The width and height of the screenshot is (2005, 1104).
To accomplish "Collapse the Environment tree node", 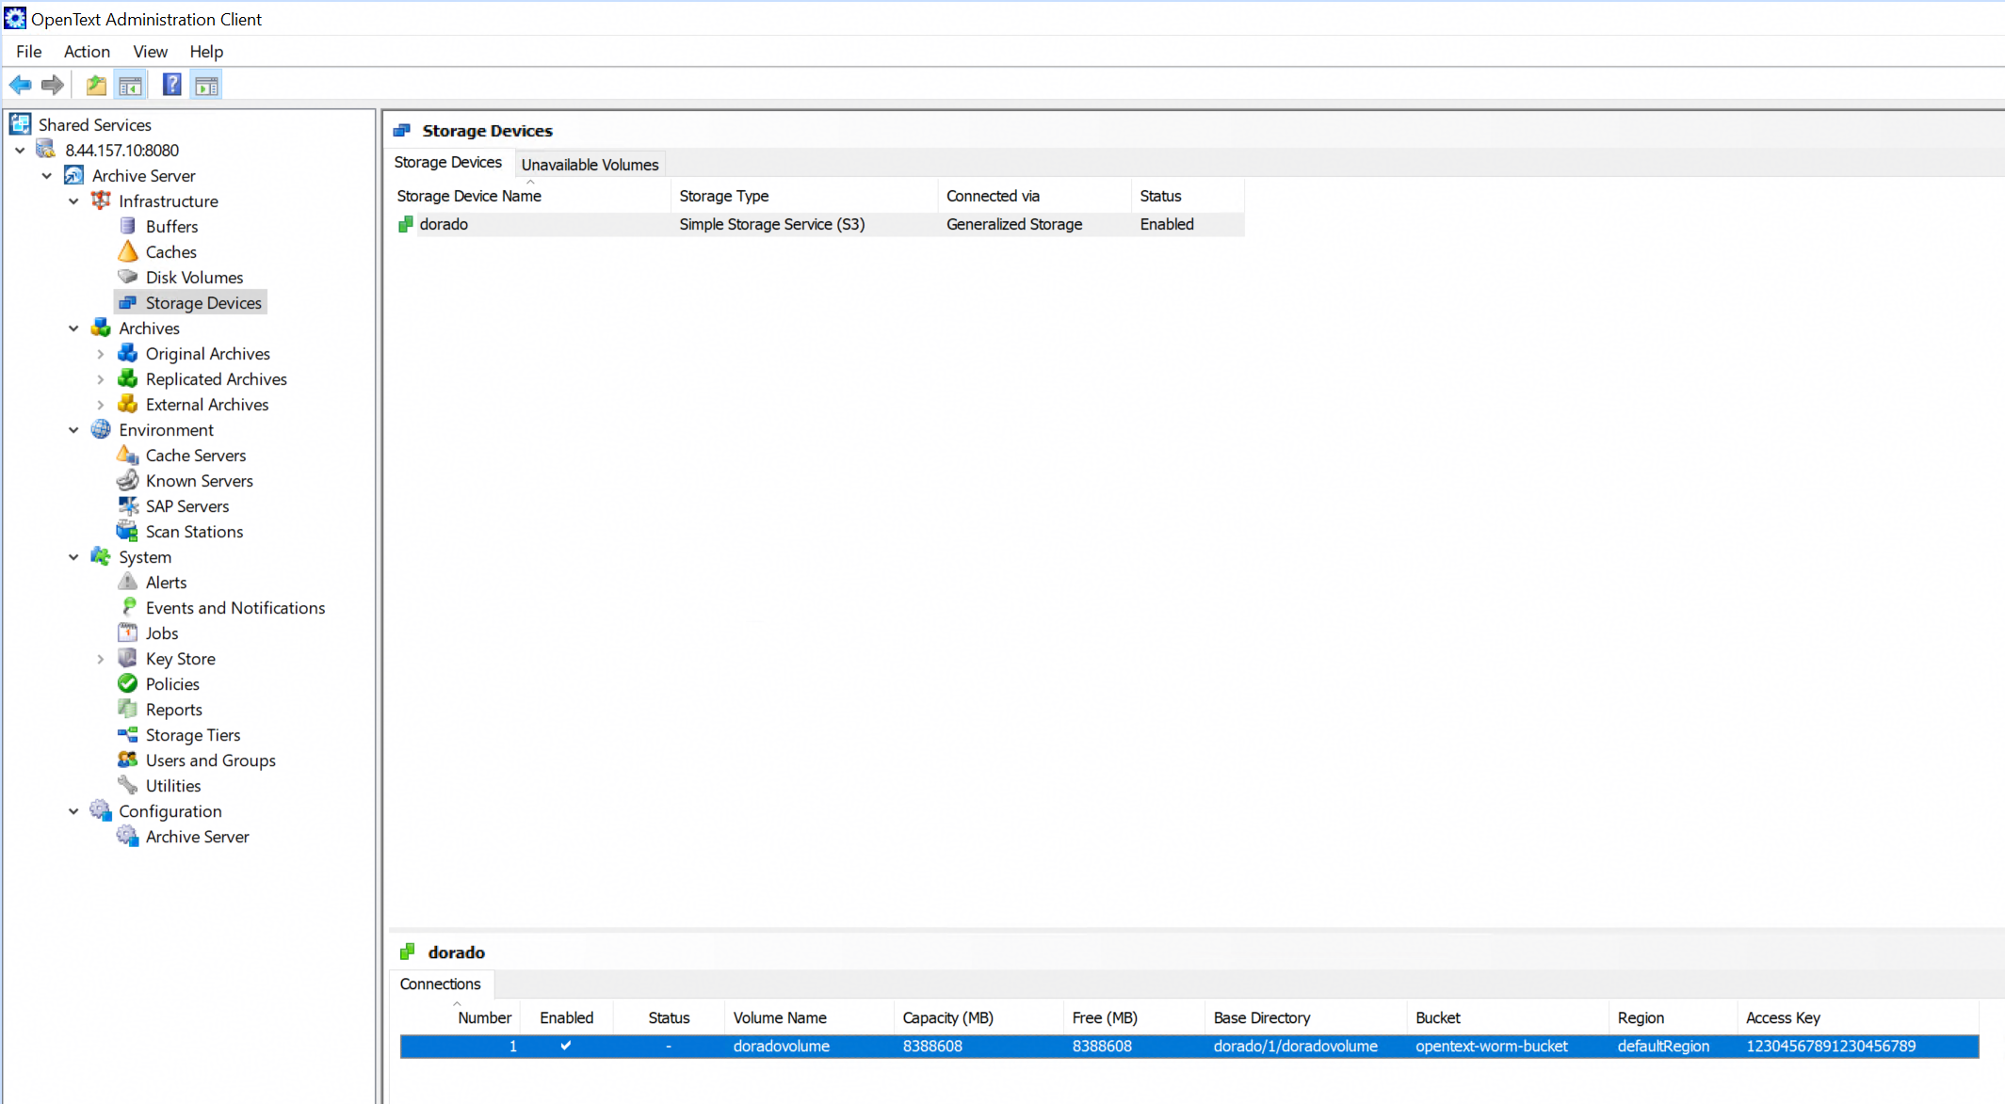I will coord(73,429).
